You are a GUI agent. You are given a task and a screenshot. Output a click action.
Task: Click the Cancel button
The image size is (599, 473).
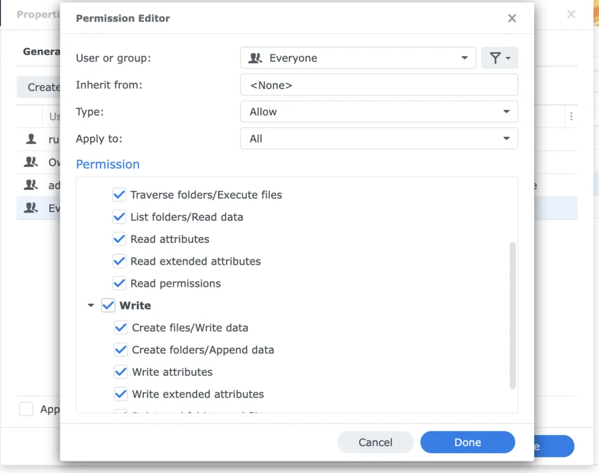click(375, 443)
